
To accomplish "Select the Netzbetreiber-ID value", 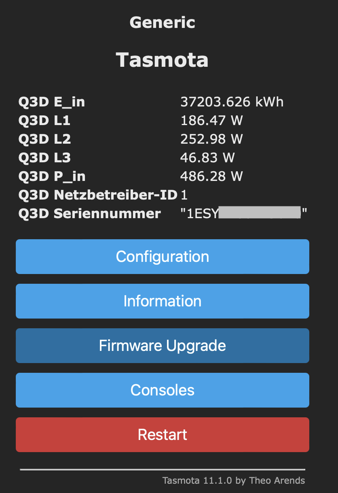I will coord(183,195).
